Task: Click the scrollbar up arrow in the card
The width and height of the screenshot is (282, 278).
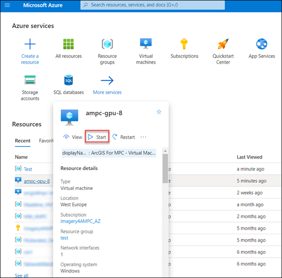Action: [x=165, y=151]
